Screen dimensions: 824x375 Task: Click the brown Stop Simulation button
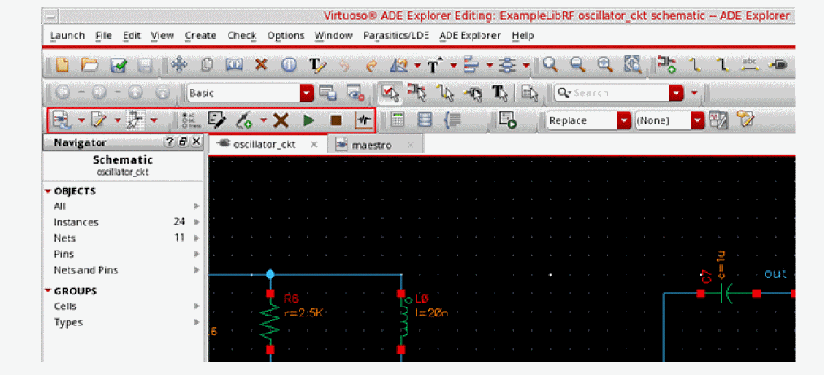click(x=336, y=121)
